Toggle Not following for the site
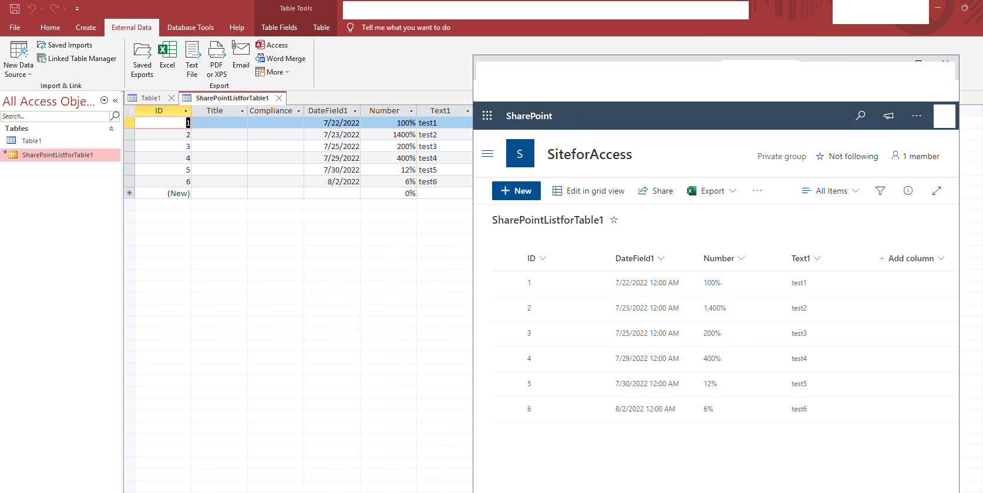The image size is (983, 493). tap(847, 156)
